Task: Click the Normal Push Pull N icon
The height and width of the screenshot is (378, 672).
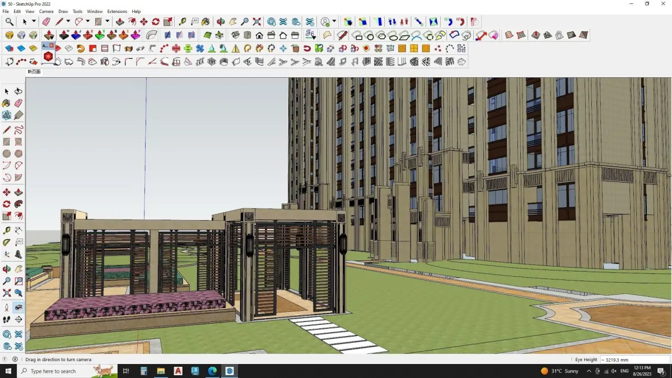Action: pos(112,35)
